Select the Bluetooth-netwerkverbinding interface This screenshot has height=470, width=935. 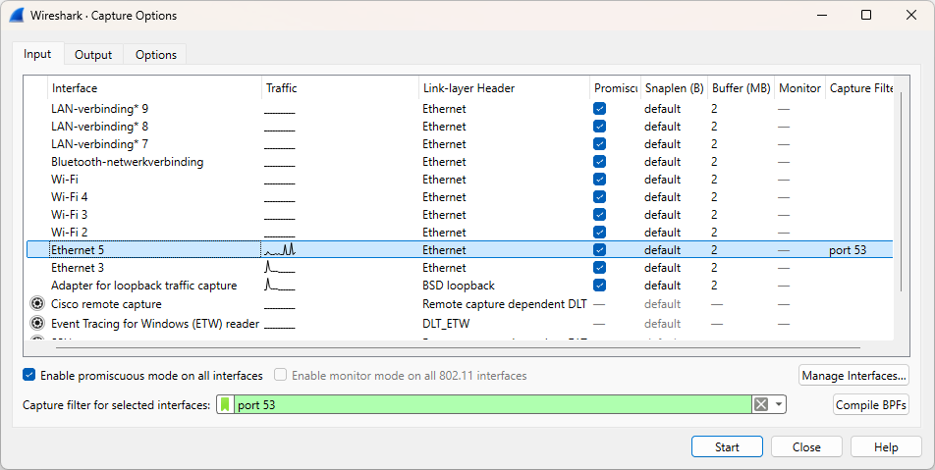[x=127, y=162]
